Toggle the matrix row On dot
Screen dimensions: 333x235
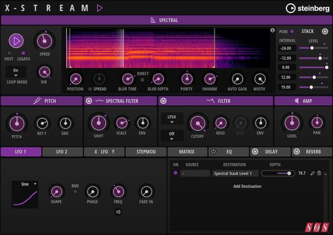(175, 173)
